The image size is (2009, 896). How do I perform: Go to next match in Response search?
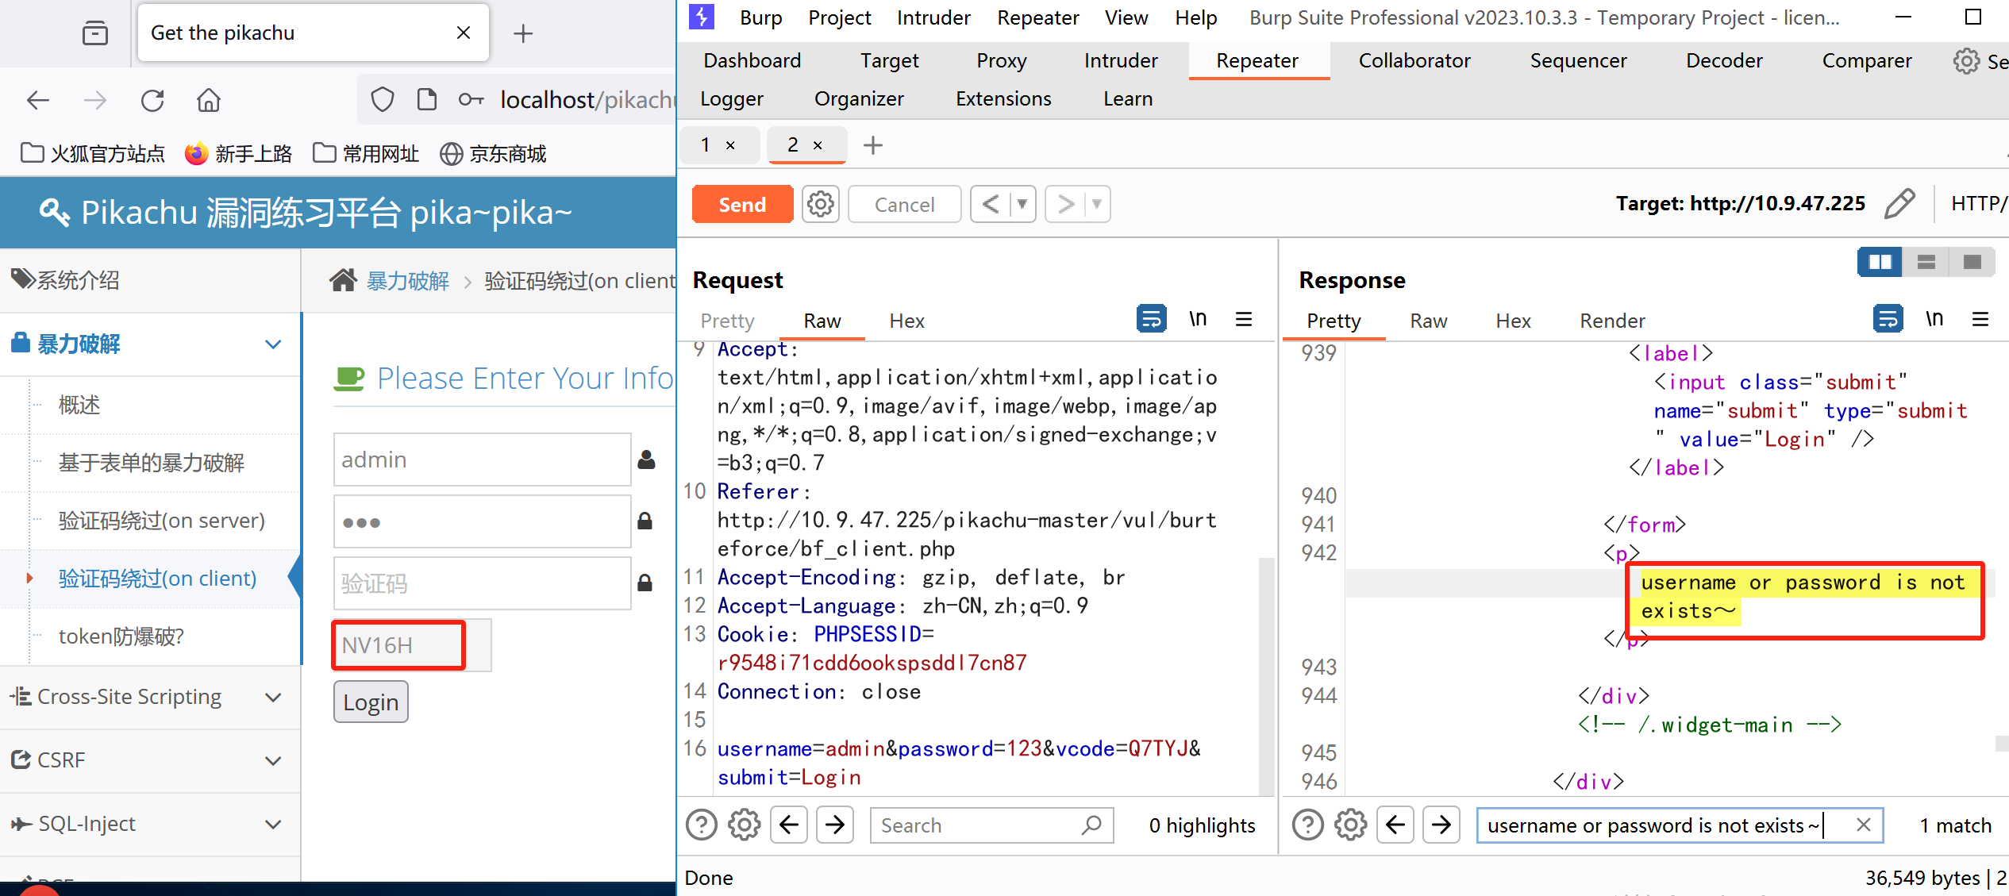pyautogui.click(x=1441, y=825)
